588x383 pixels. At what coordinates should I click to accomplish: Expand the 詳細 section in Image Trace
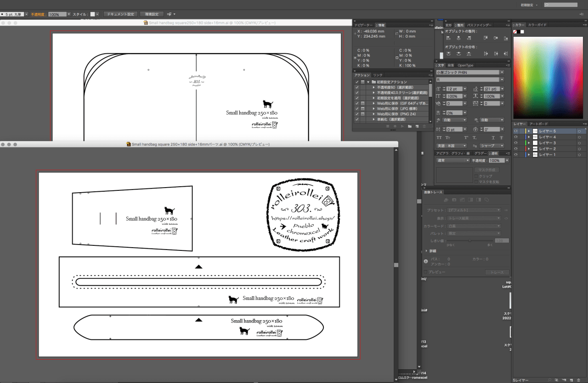pos(426,251)
